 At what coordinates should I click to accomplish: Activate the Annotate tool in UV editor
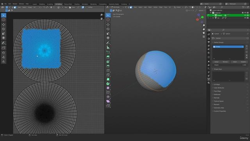pos(4,43)
